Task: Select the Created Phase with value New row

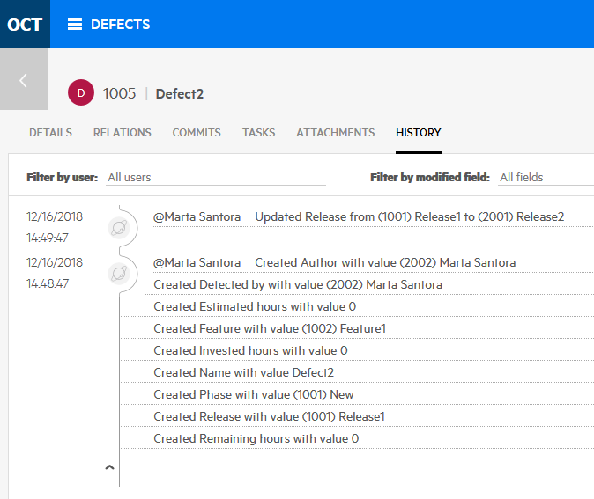Action: pos(254,394)
